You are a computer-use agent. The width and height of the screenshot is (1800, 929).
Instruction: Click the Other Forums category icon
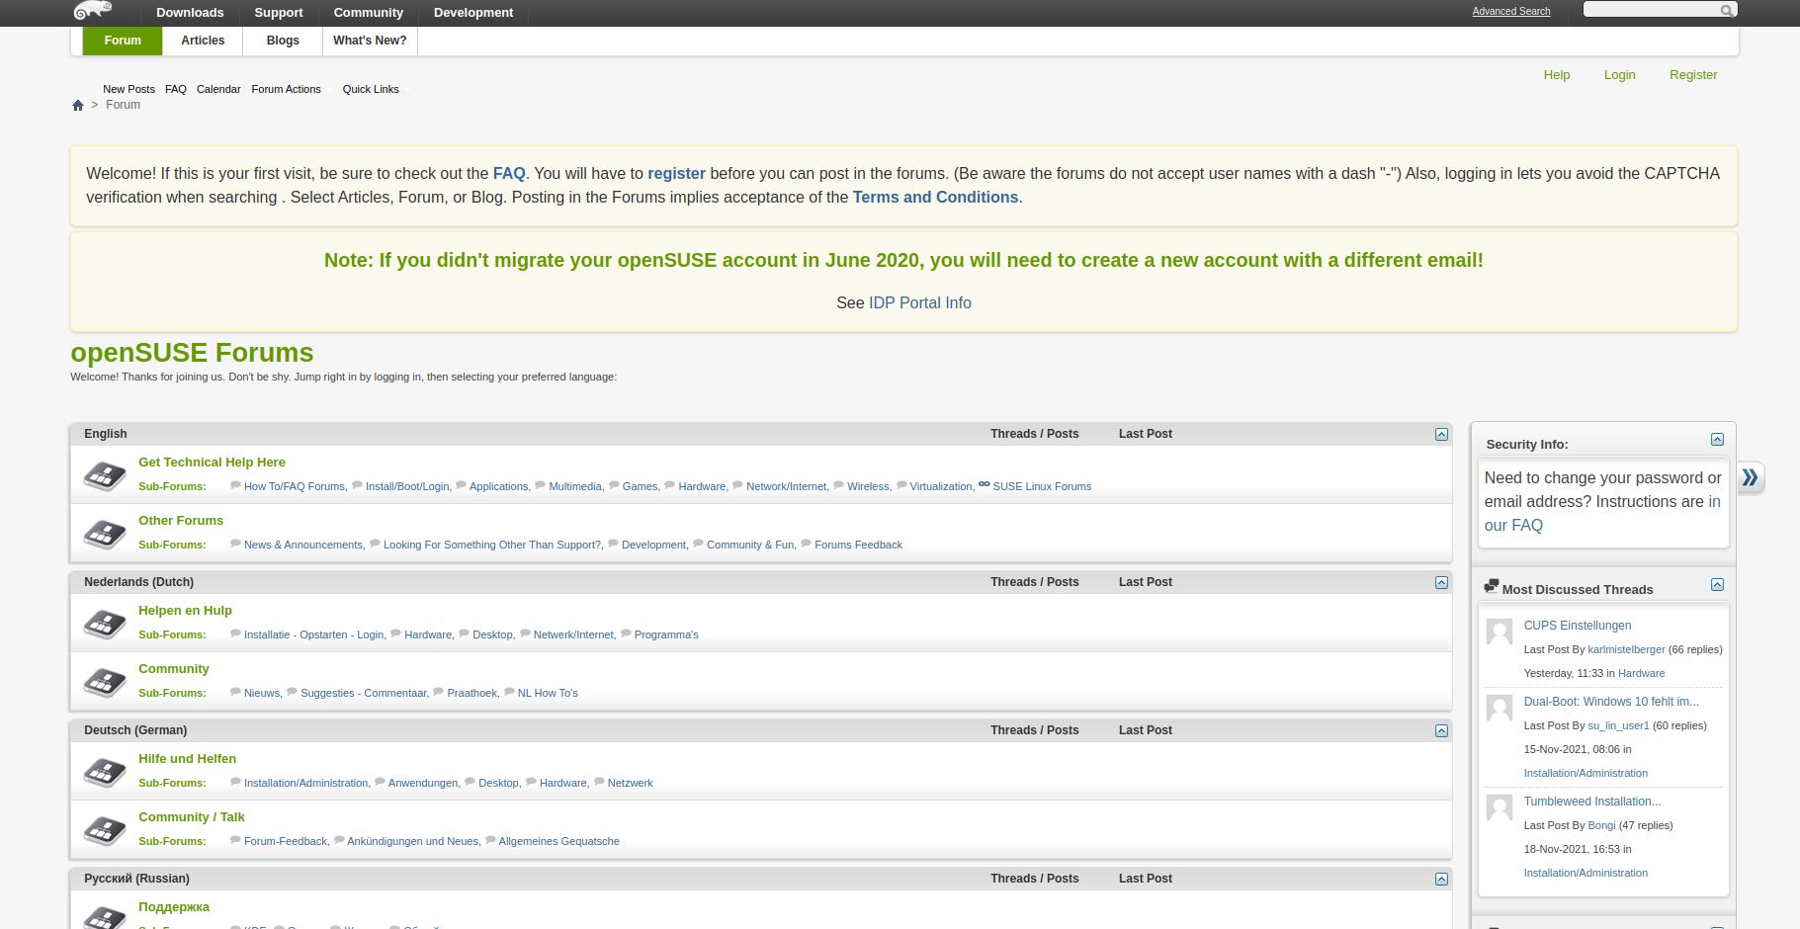pos(104,533)
